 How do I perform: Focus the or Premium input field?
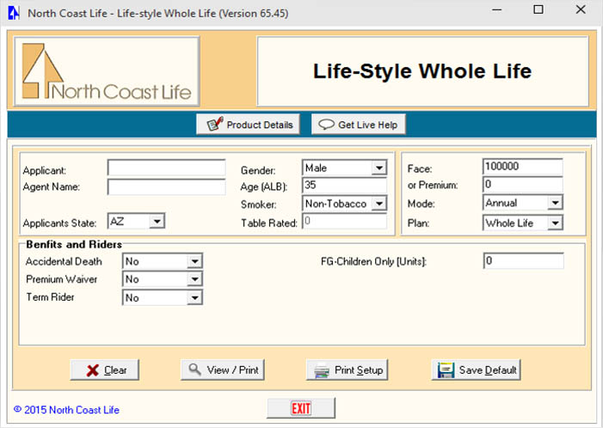tap(523, 185)
